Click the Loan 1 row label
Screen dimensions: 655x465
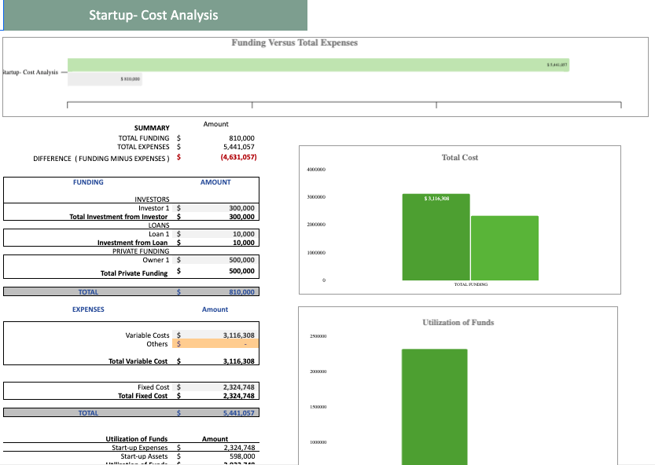(159, 234)
